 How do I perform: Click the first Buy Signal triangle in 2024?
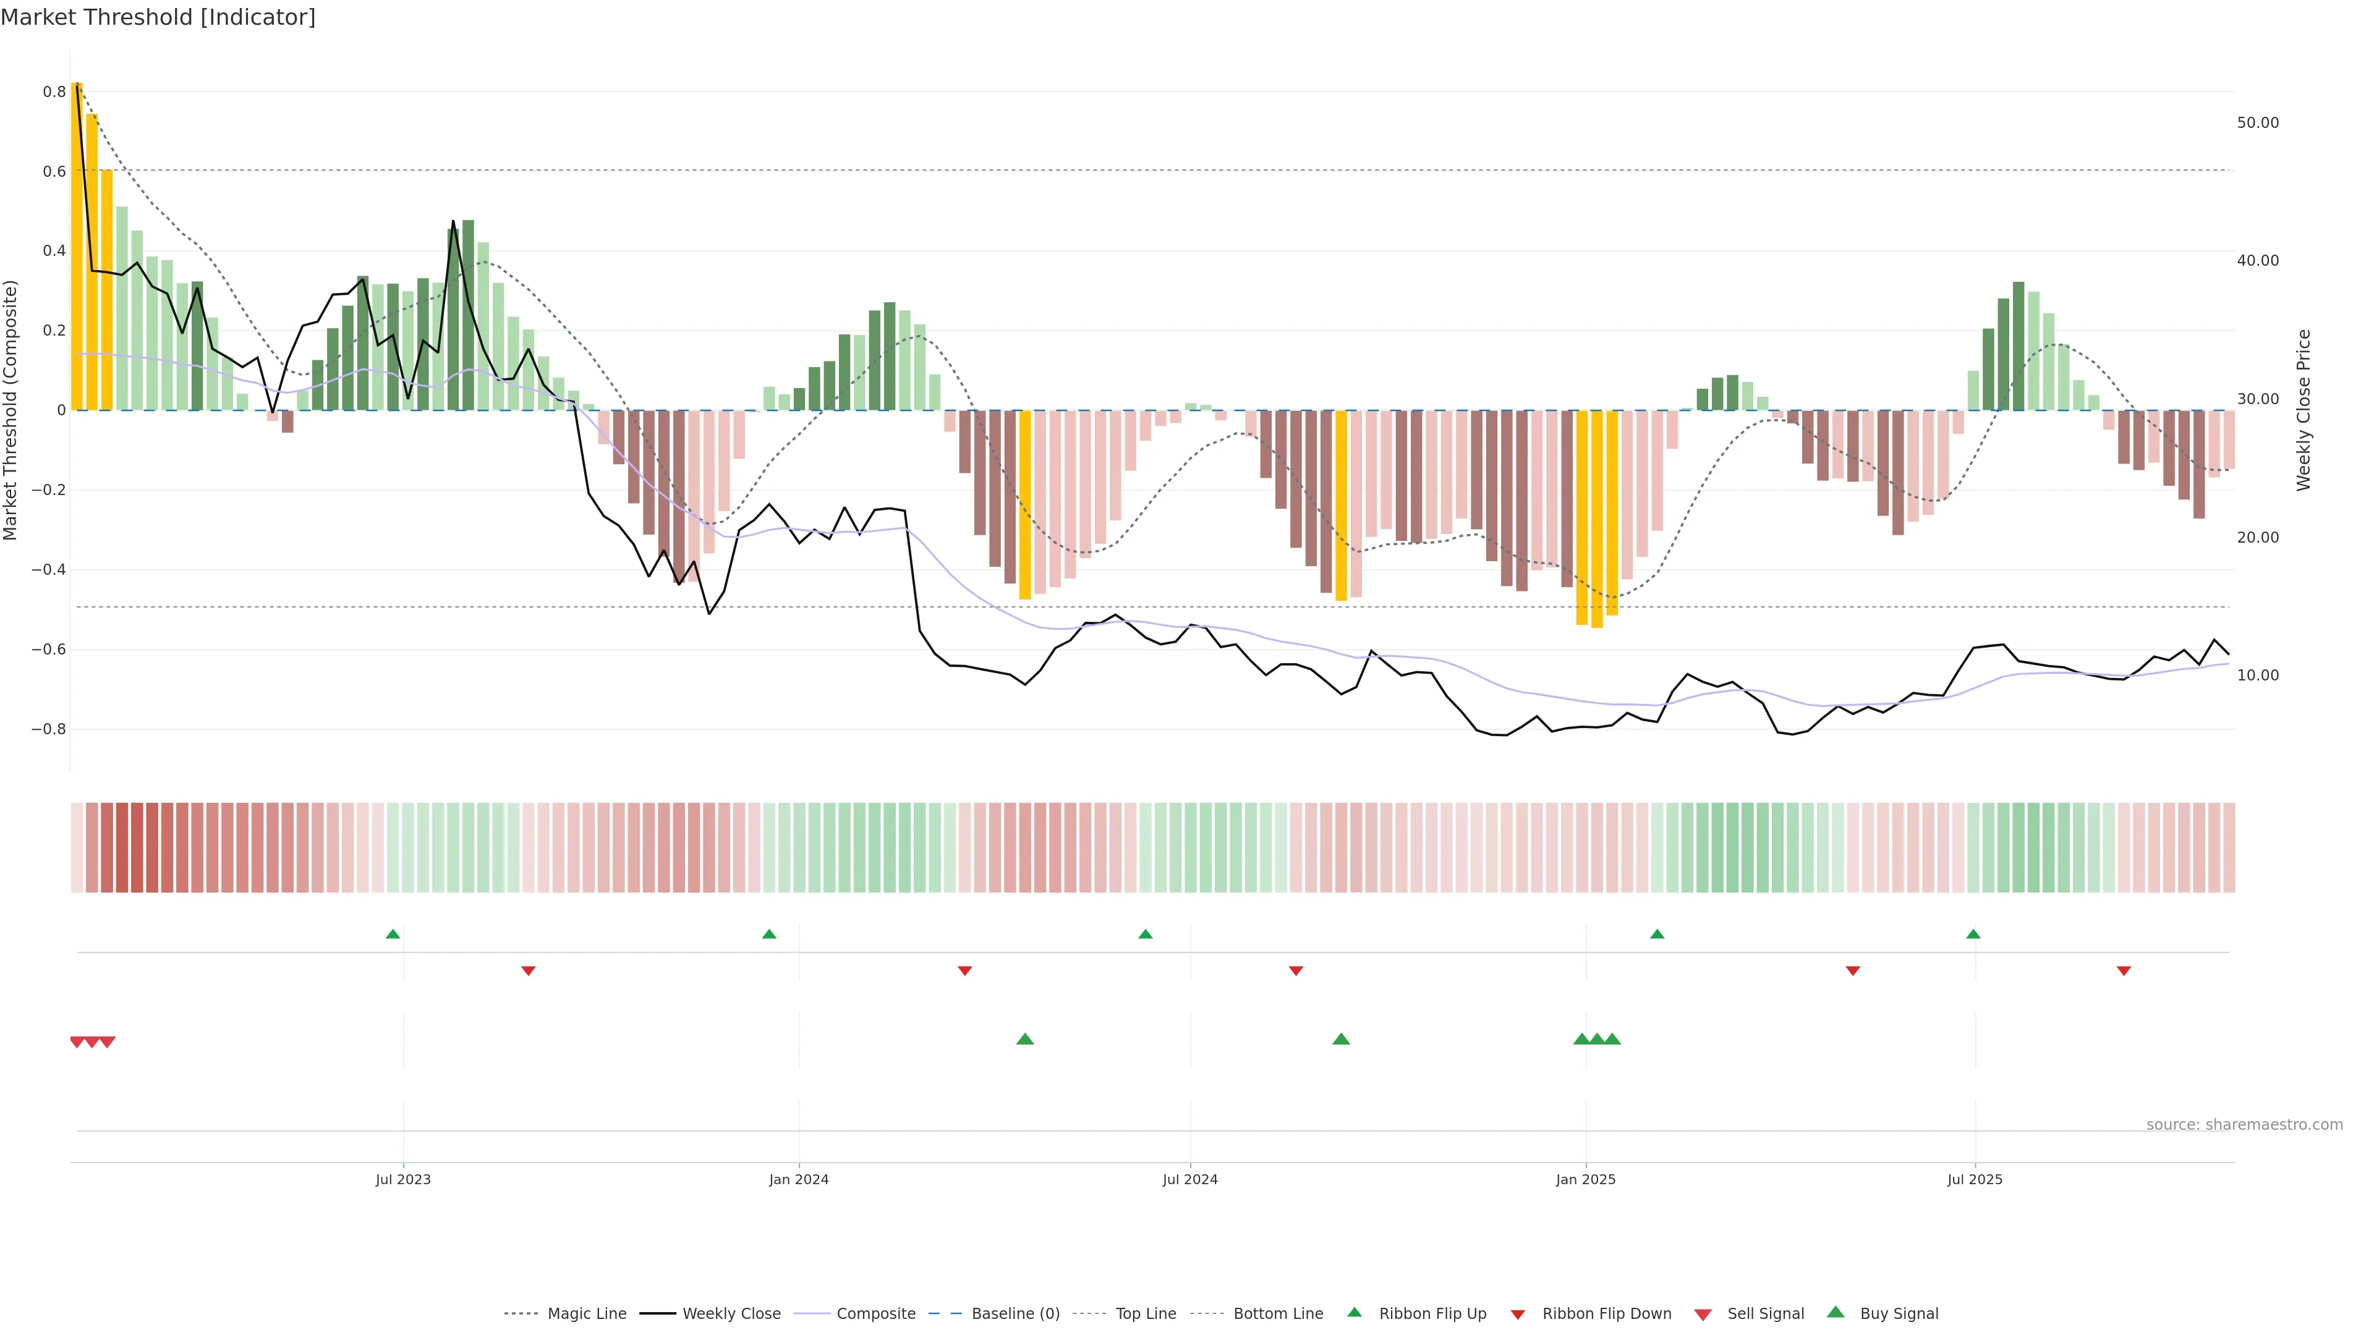[1025, 1039]
